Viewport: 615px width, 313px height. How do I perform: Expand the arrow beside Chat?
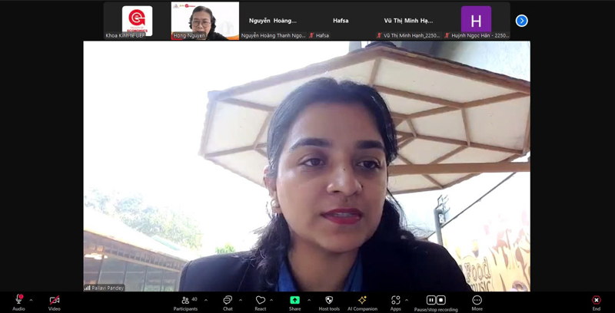tap(241, 300)
